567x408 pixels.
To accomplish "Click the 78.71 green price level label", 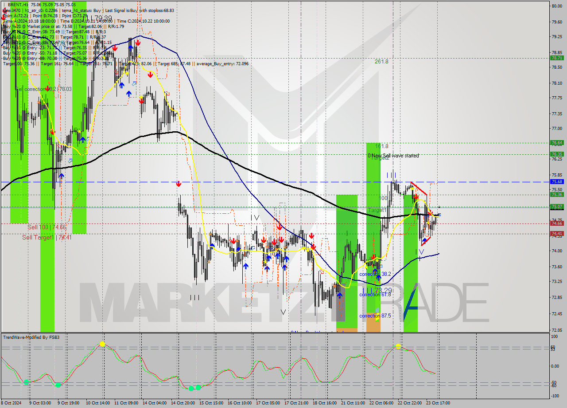I will 557,58.
